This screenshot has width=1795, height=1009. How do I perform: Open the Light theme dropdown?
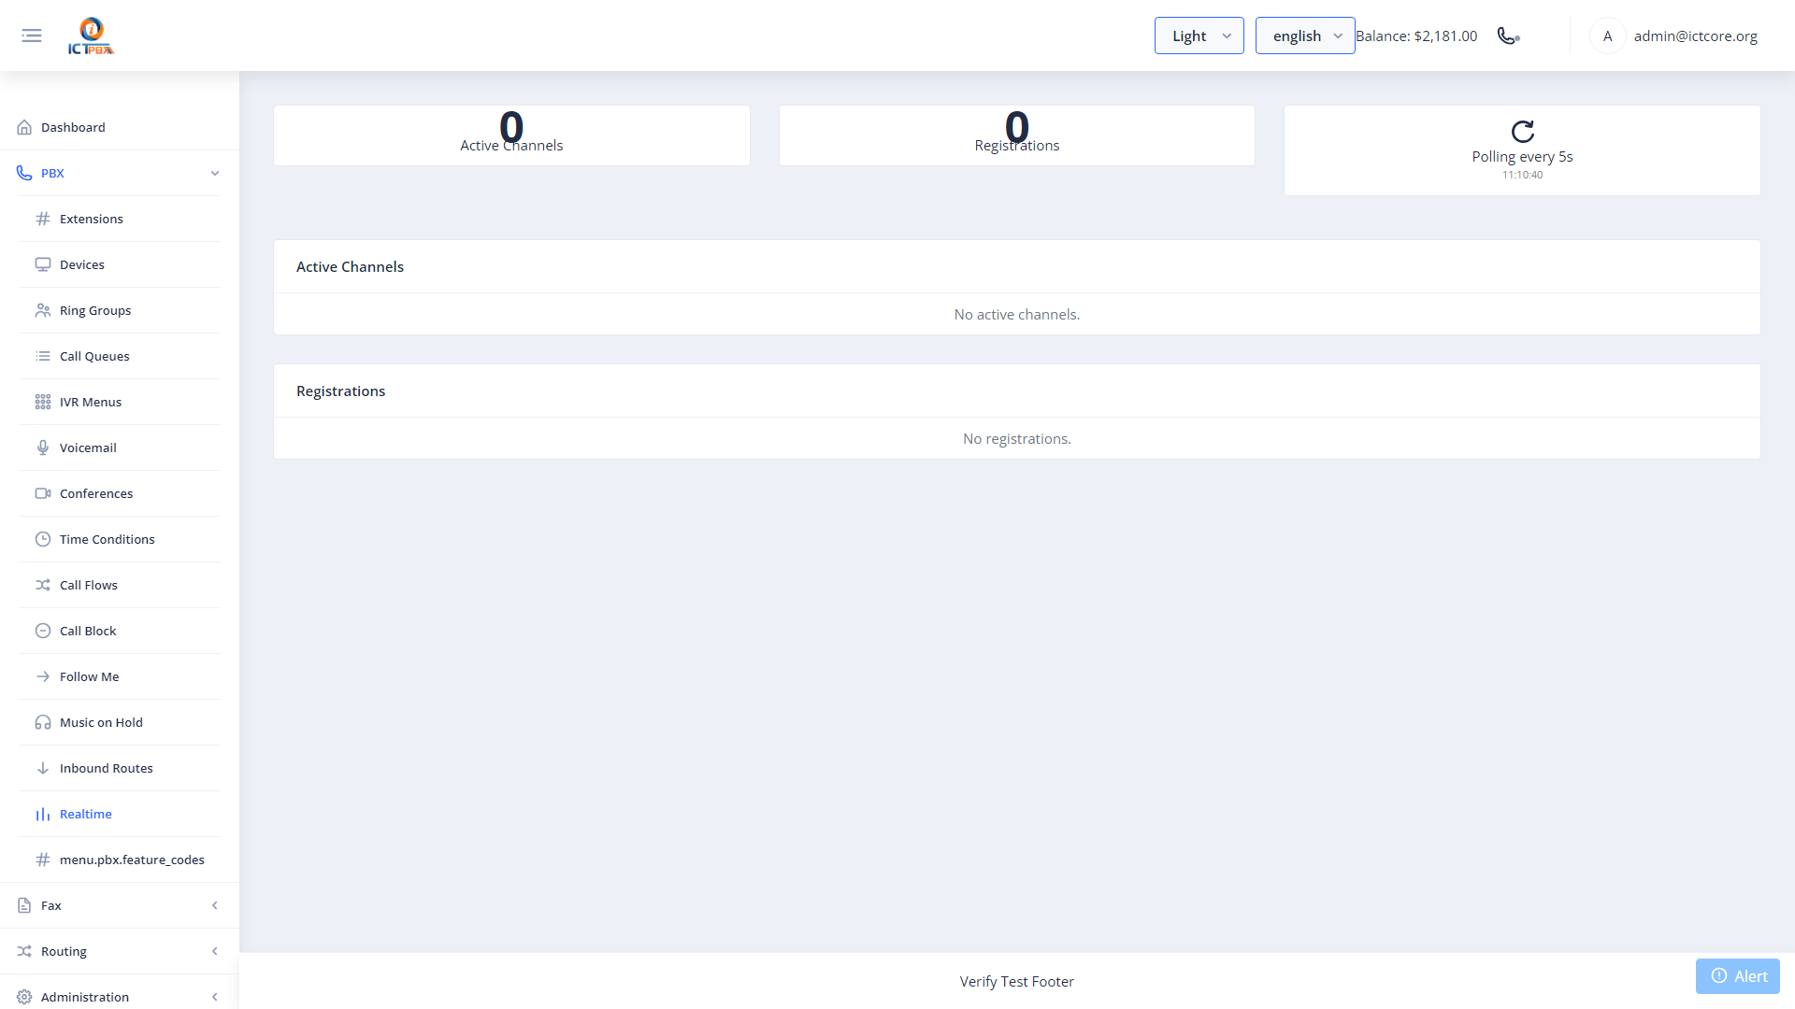(1199, 36)
